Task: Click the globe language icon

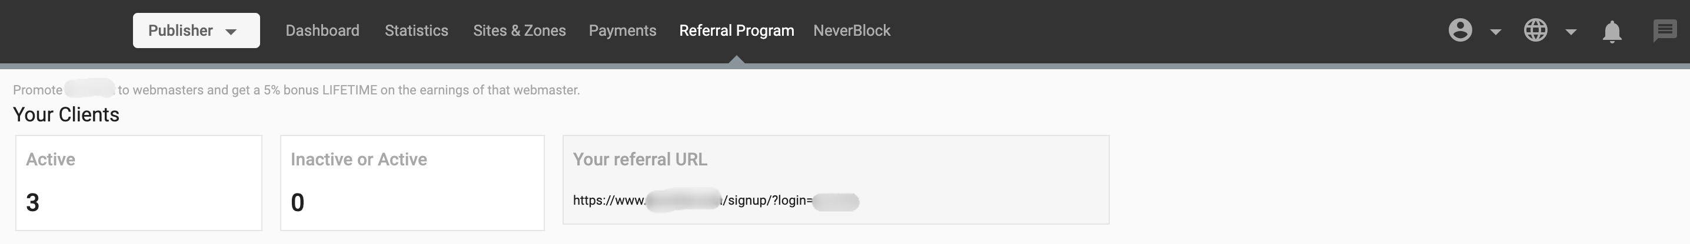Action: point(1535,30)
